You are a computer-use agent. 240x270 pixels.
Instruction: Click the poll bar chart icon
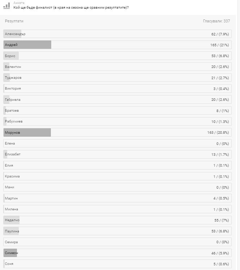(x=6, y=5)
